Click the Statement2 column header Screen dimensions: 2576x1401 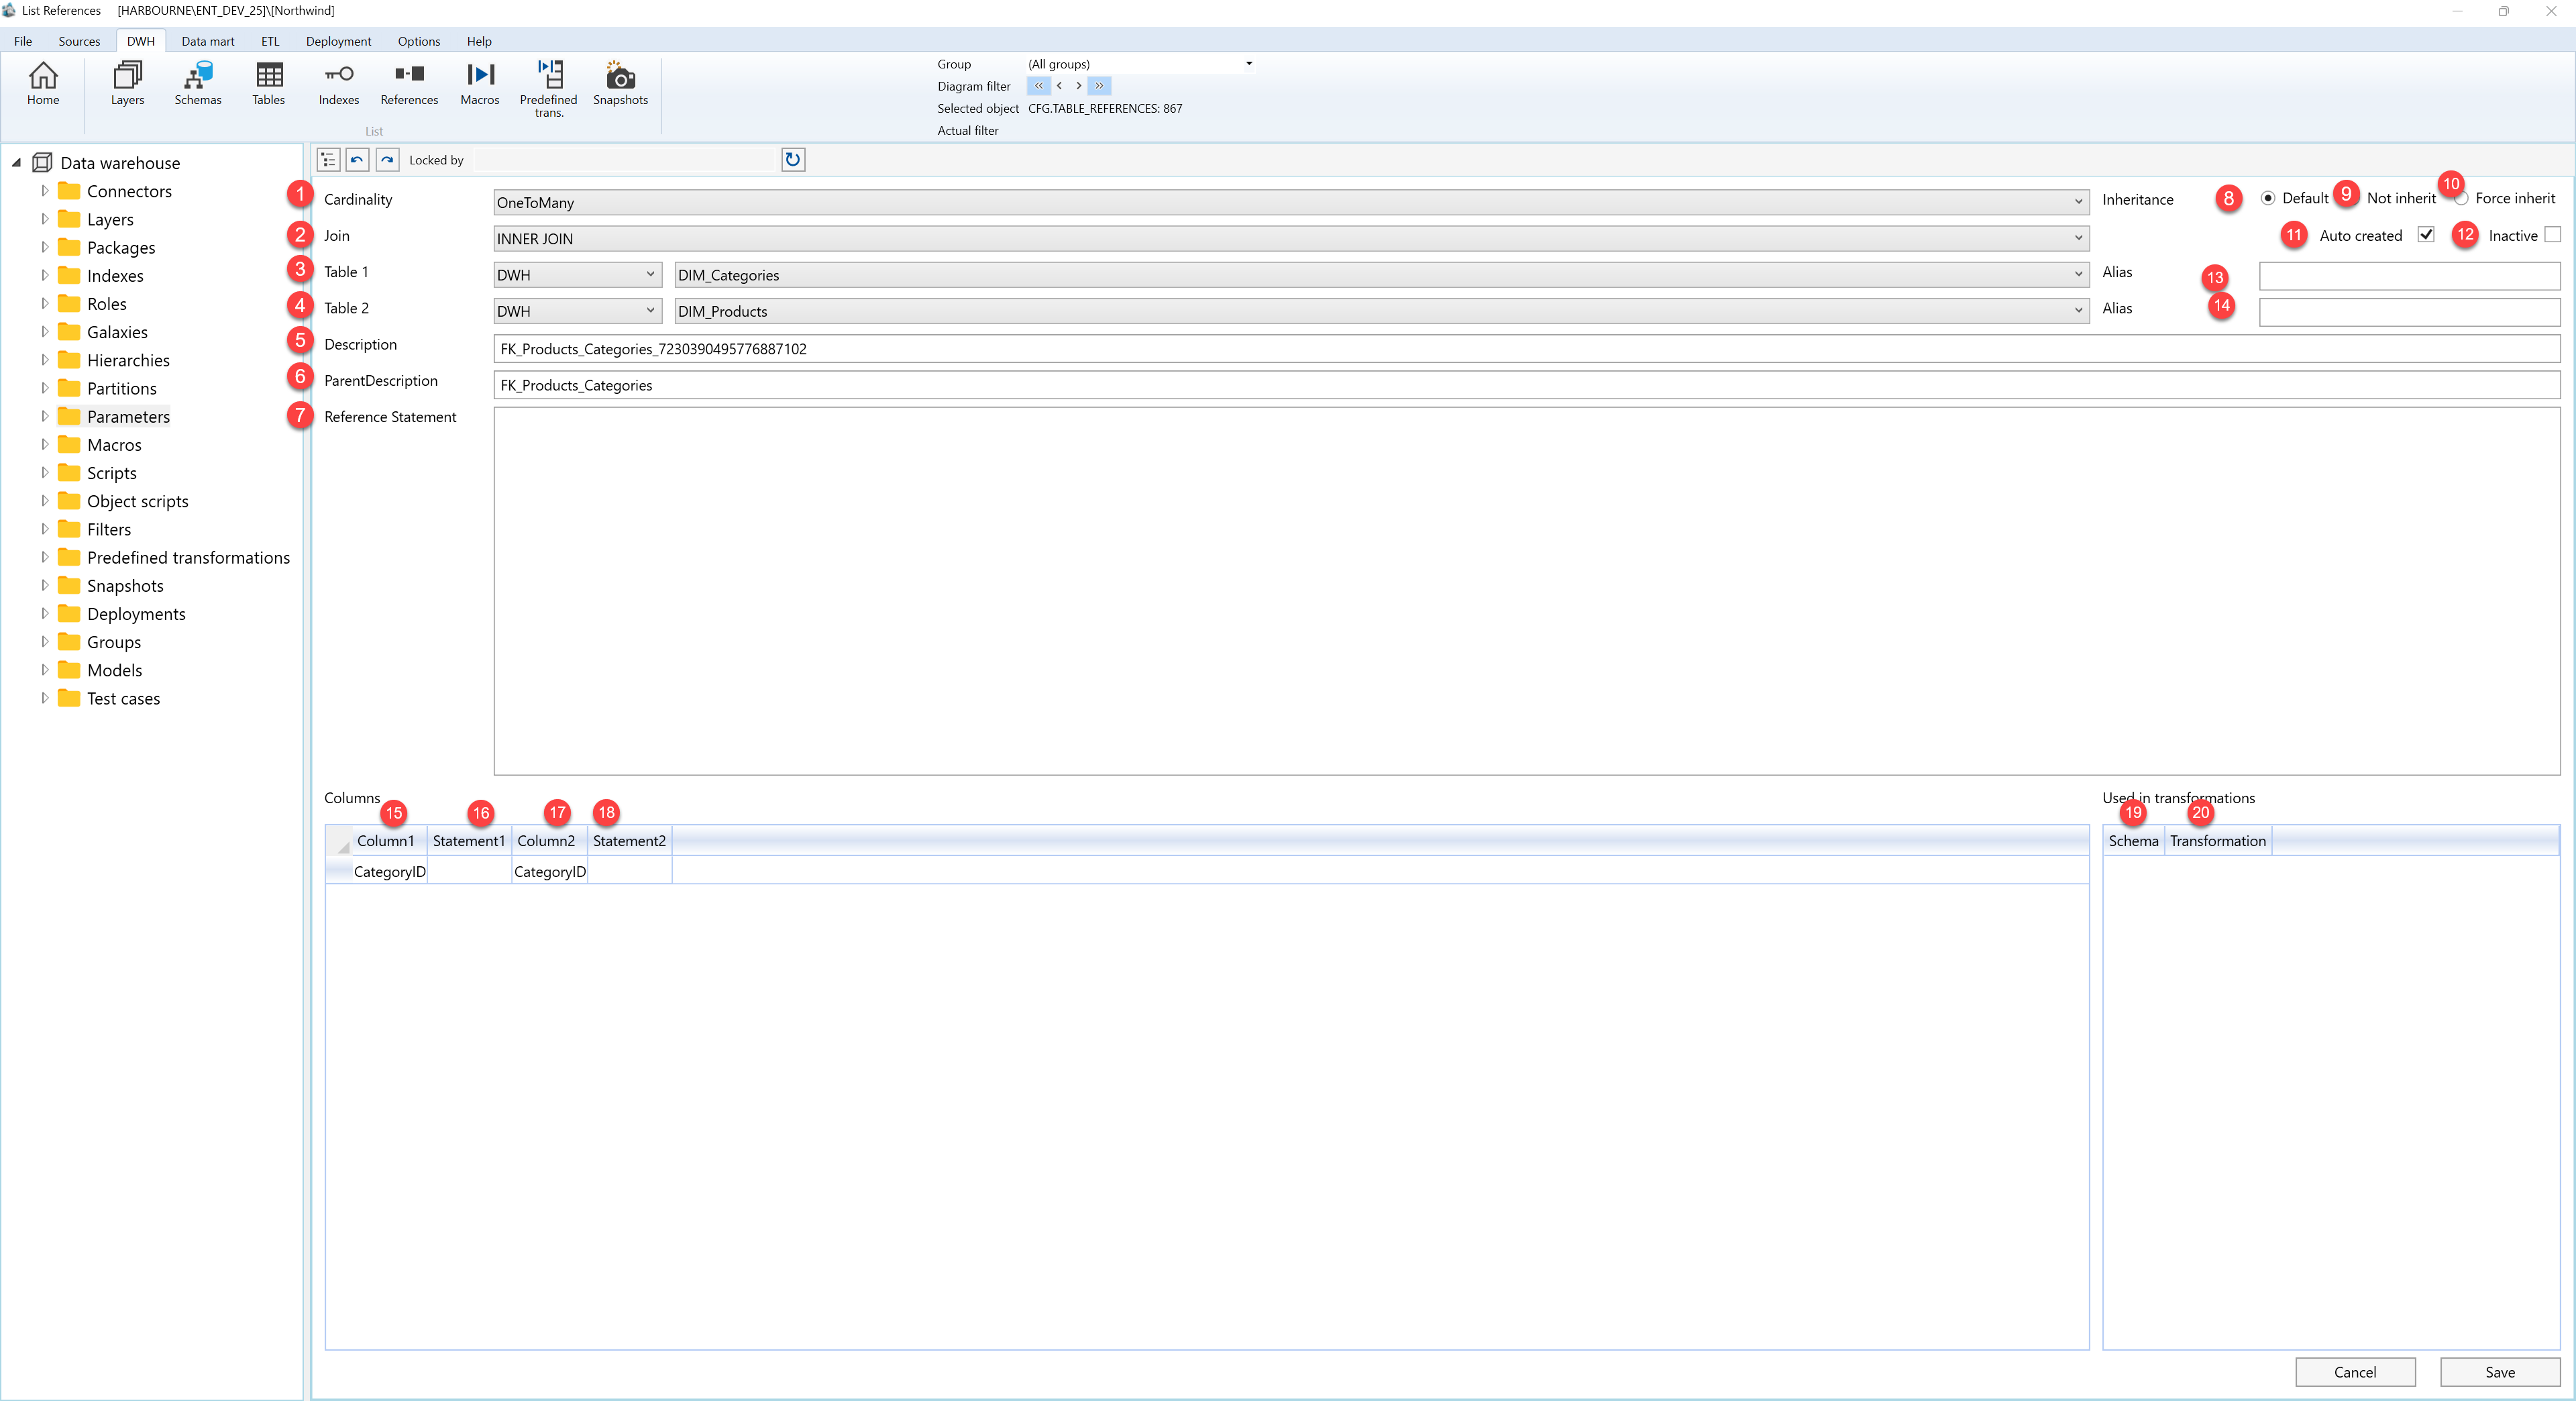tap(630, 841)
